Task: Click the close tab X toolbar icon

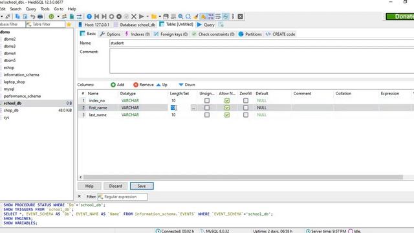Action: tap(240, 16)
